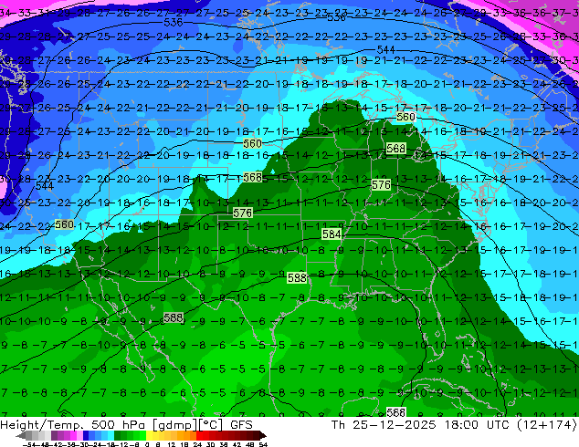Click the date text 'Th 25-12-2025'
The image size is (579, 447).
[x=384, y=424]
